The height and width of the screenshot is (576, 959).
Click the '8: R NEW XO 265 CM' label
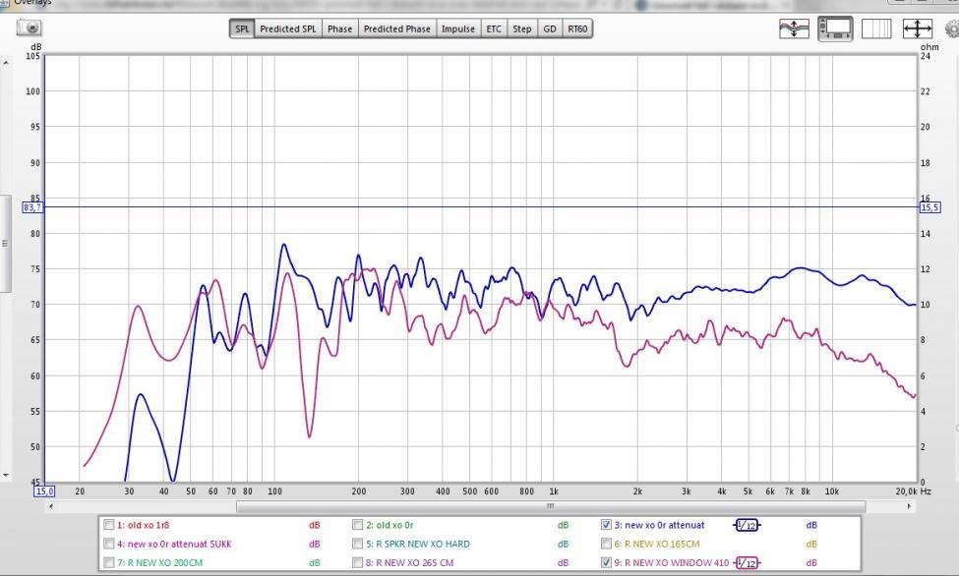point(410,563)
